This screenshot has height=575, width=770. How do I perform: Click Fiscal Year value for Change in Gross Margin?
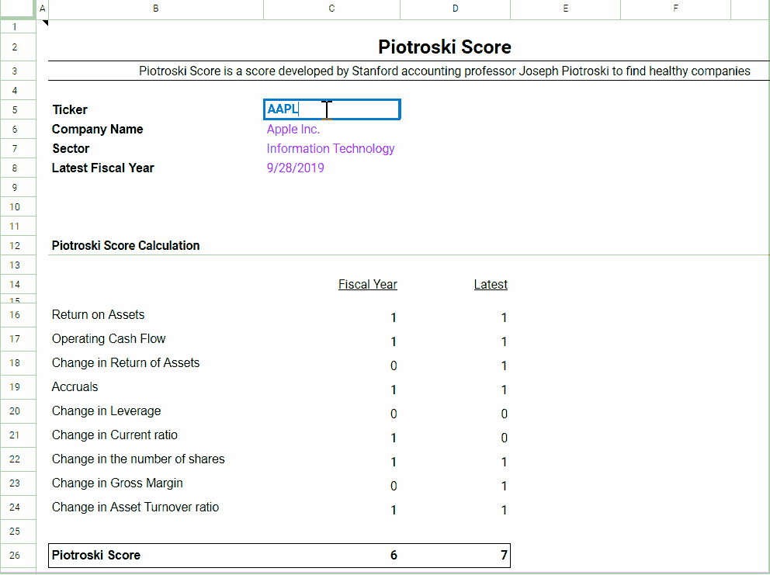[394, 486]
